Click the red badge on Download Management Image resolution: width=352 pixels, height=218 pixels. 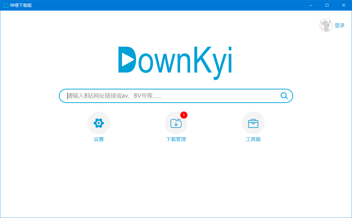tap(184, 115)
